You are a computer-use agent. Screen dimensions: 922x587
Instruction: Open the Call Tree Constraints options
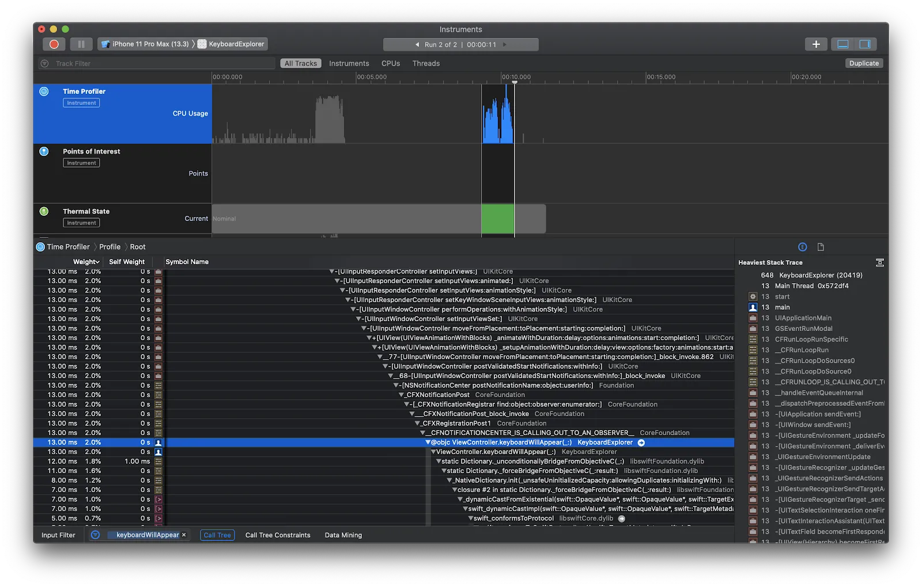278,535
